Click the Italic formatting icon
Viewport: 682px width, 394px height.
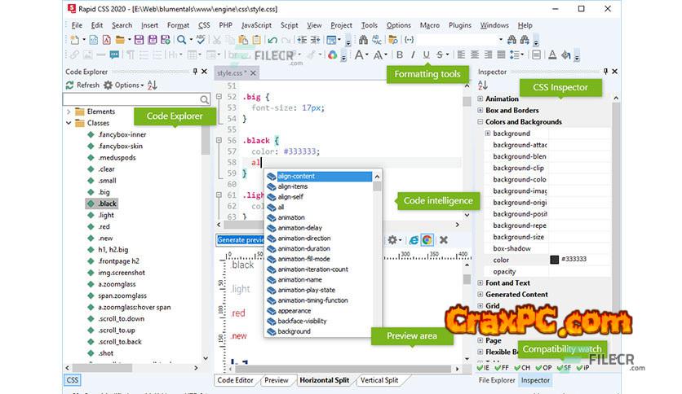click(413, 55)
